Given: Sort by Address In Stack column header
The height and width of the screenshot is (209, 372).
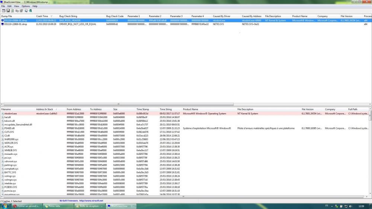Looking at the screenshot, I should tap(45, 110).
